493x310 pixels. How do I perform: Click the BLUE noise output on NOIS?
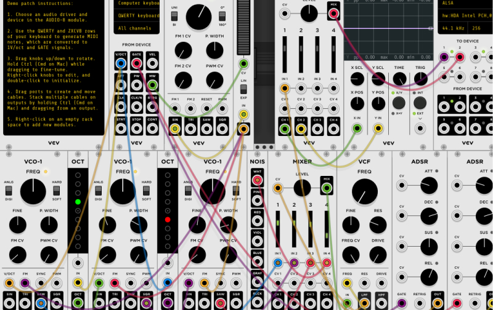point(257,261)
